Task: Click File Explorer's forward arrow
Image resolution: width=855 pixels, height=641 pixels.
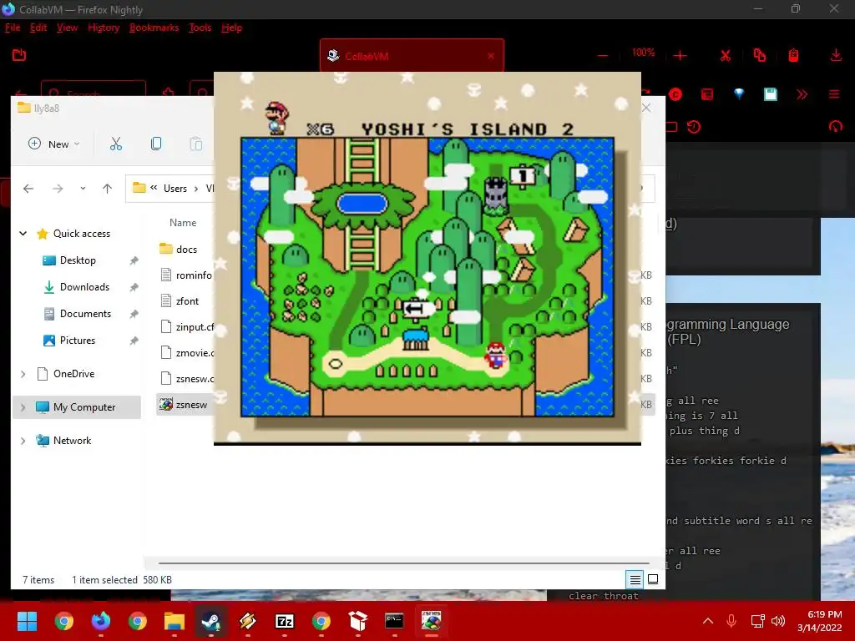Action: (x=58, y=189)
